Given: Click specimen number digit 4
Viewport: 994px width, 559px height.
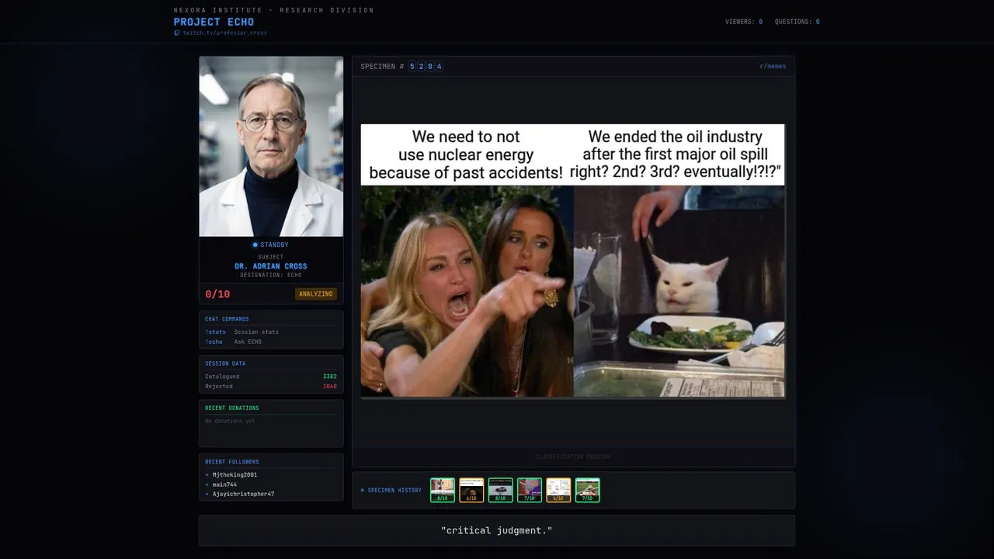Looking at the screenshot, I should point(440,67).
